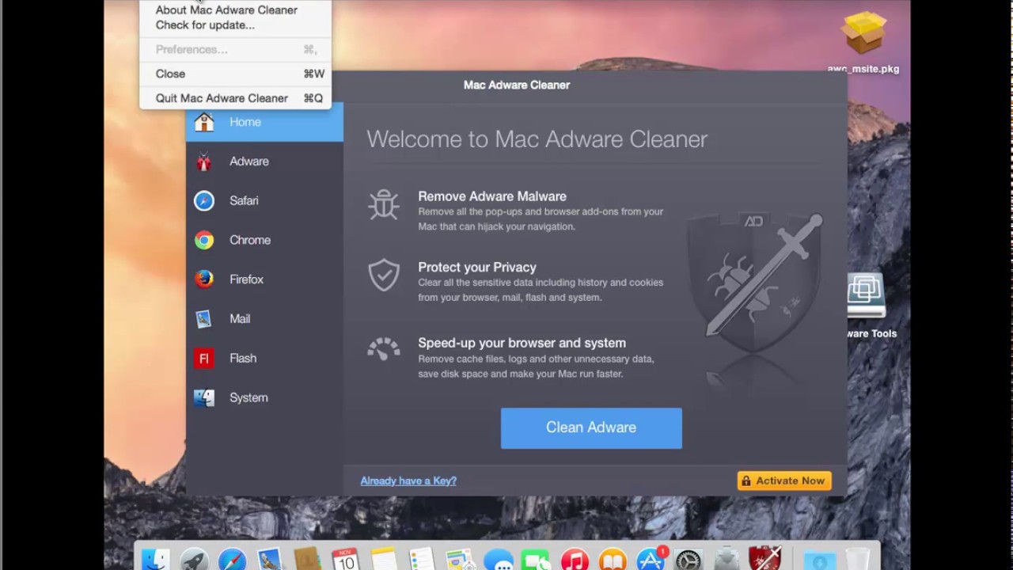Viewport: 1013px width, 570px height.
Task: Click 'Speed-up your browser and system' heading
Action: (522, 343)
